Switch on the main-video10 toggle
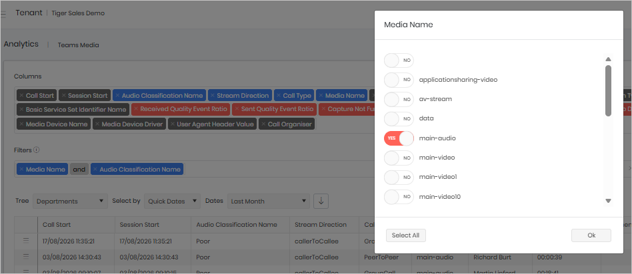Viewport: 632px width, 274px height. point(399,197)
